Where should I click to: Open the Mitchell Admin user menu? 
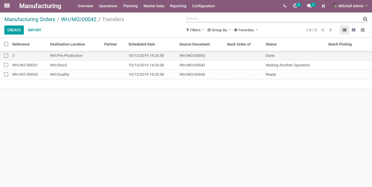coord(350,6)
